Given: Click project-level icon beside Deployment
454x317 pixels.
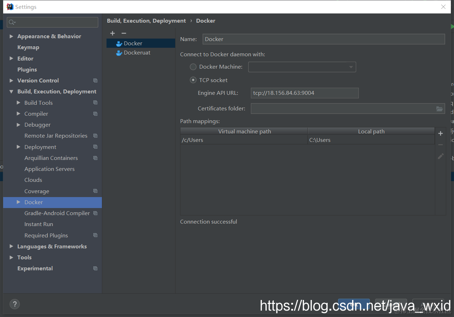Looking at the screenshot, I should click(x=95, y=147).
